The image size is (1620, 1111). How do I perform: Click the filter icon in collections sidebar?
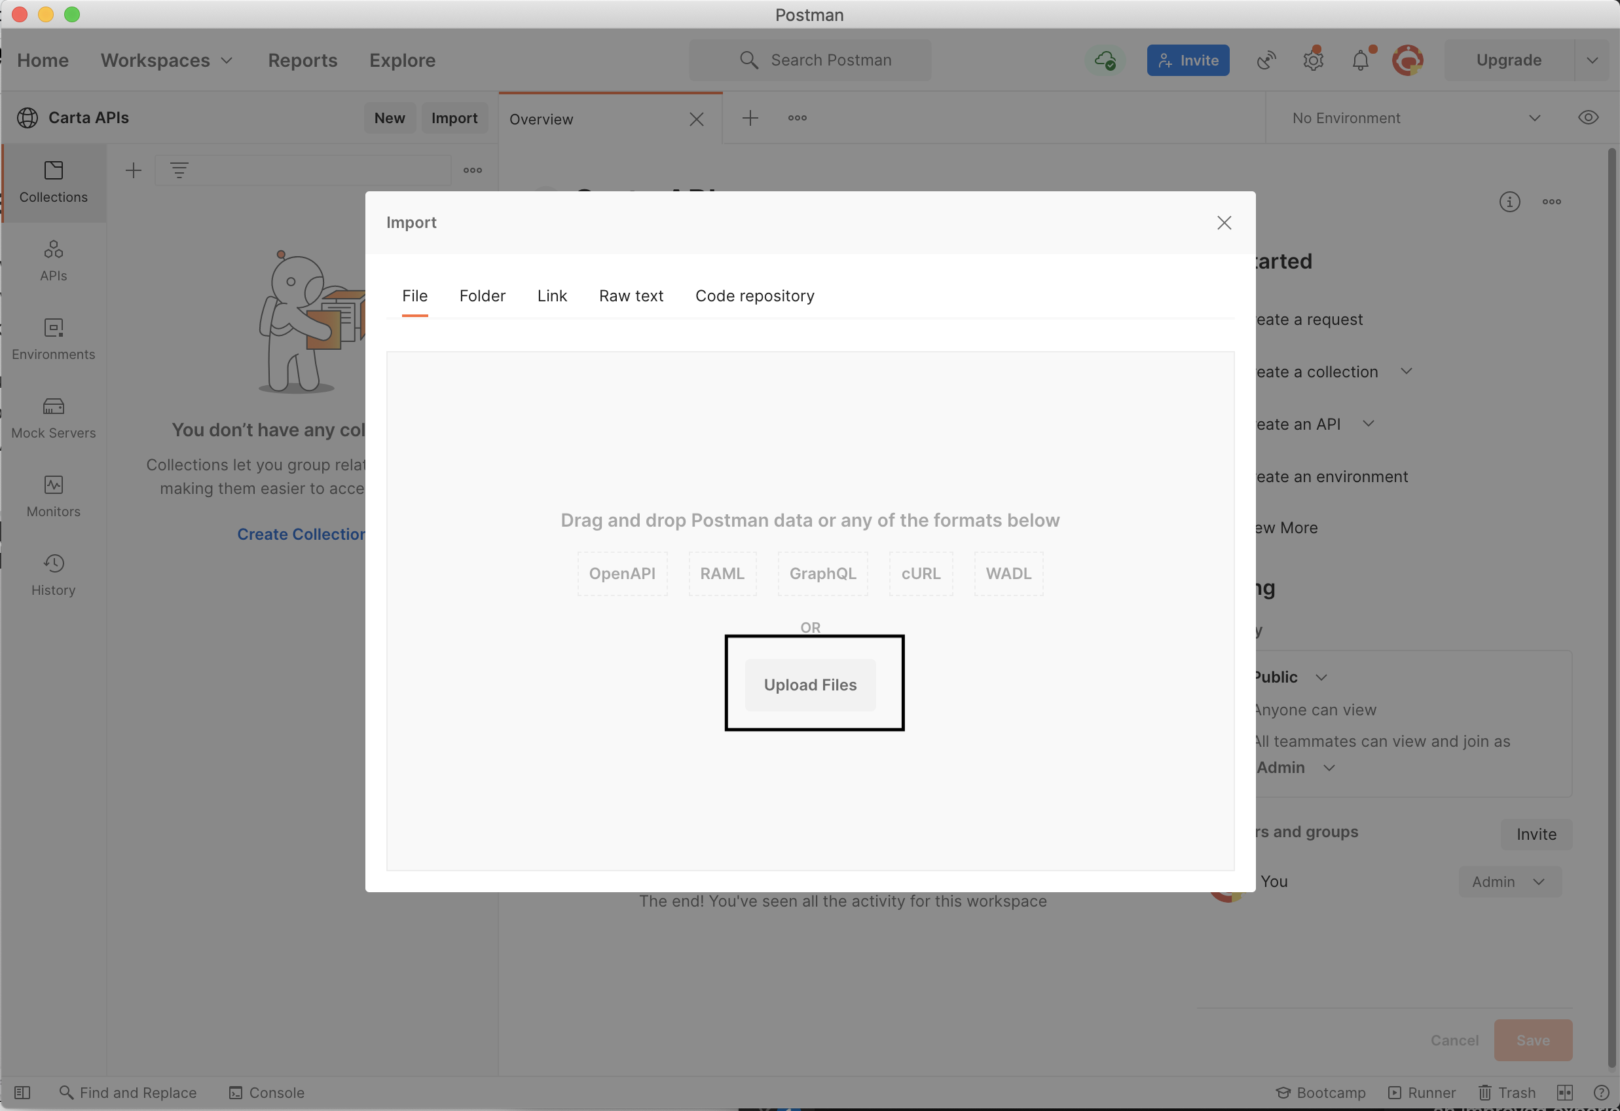tap(179, 170)
